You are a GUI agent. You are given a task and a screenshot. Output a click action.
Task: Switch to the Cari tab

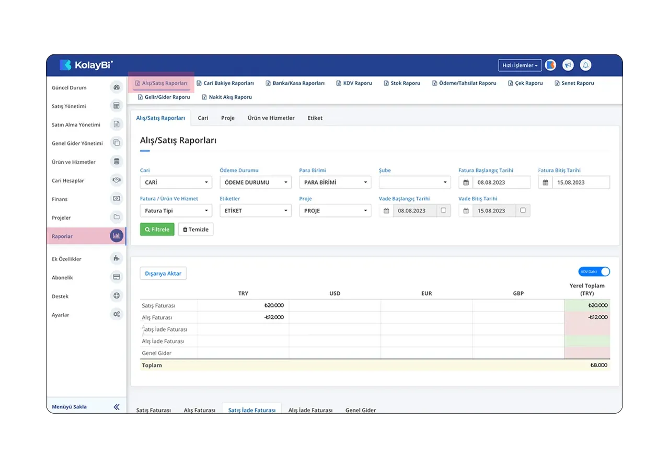point(203,118)
